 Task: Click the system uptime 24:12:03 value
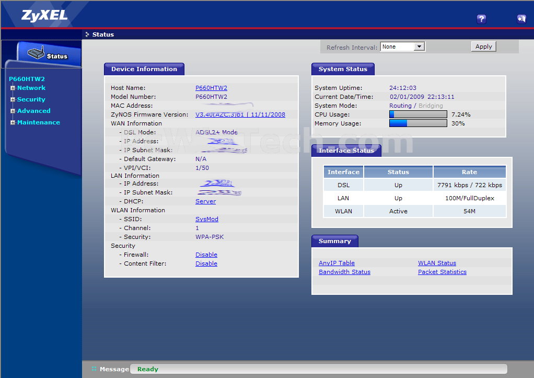point(403,88)
